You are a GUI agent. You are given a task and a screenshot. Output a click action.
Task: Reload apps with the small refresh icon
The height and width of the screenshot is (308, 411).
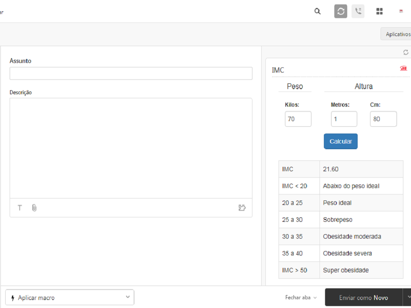[x=406, y=53]
